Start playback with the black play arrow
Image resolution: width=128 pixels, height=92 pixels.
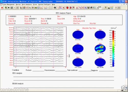pyautogui.click(x=9, y=8)
